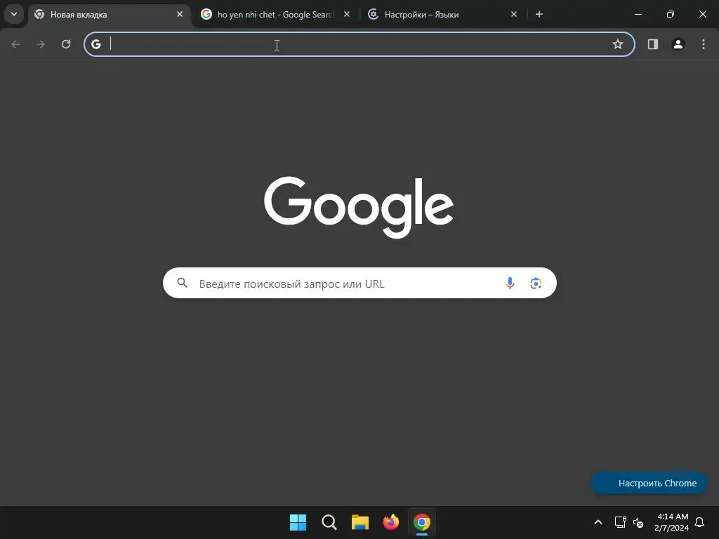719x539 pixels.
Task: Launch Firefox from taskbar
Action: click(390, 522)
